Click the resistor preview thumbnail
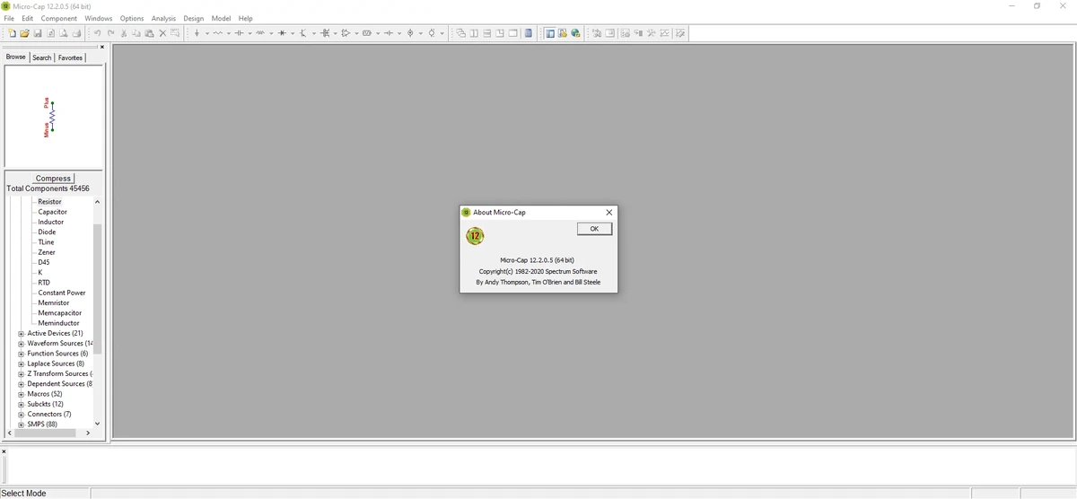 click(53, 117)
